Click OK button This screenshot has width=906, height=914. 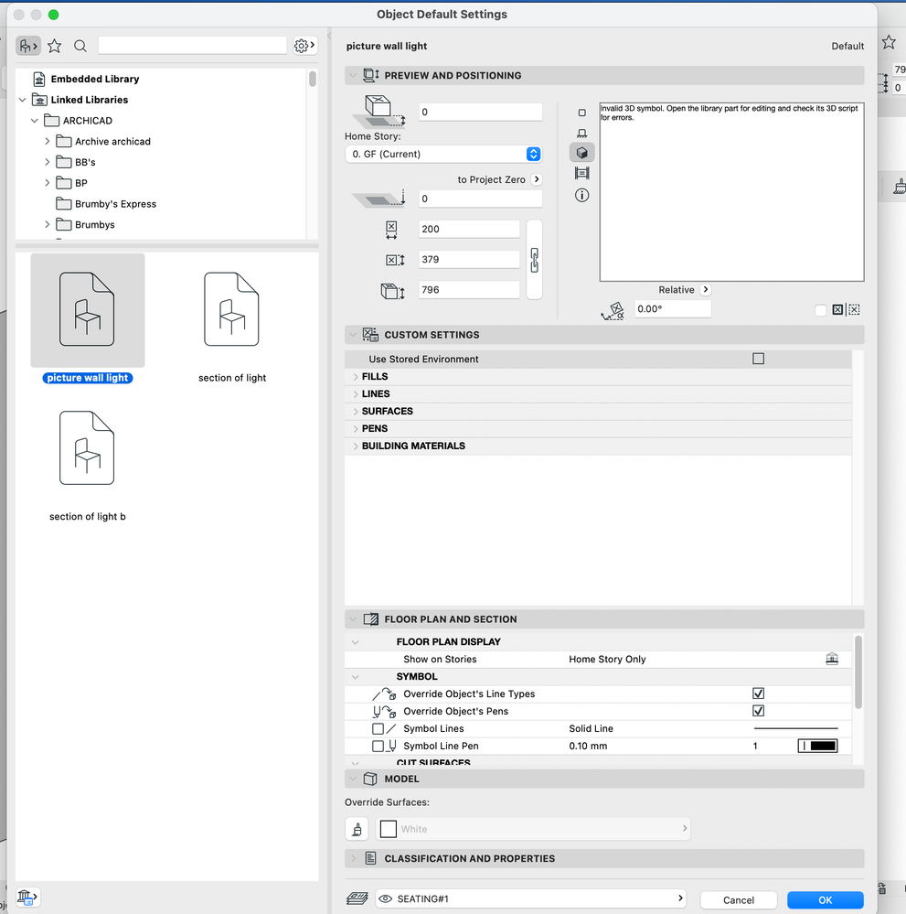825,900
